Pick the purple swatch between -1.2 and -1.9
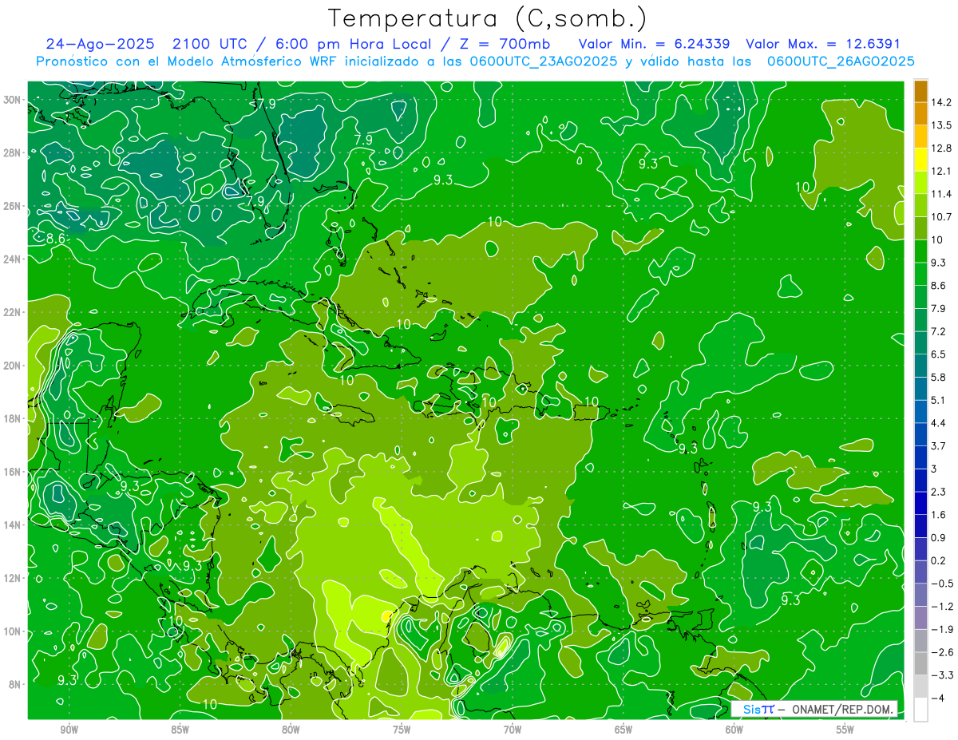 click(x=920, y=618)
